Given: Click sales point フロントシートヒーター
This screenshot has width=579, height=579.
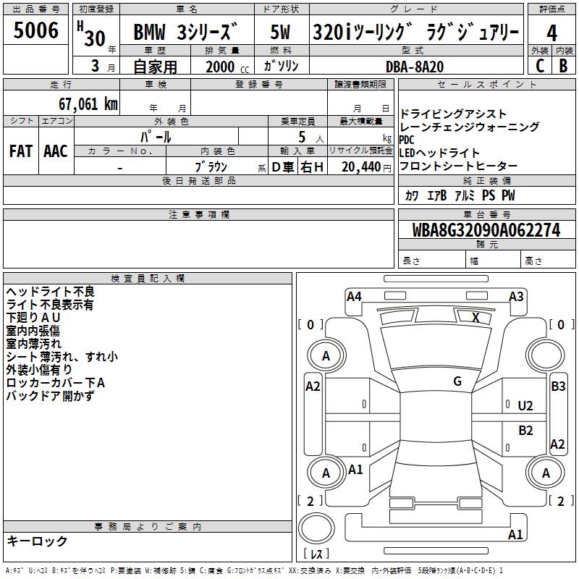Looking at the screenshot, I should pyautogui.click(x=458, y=166).
